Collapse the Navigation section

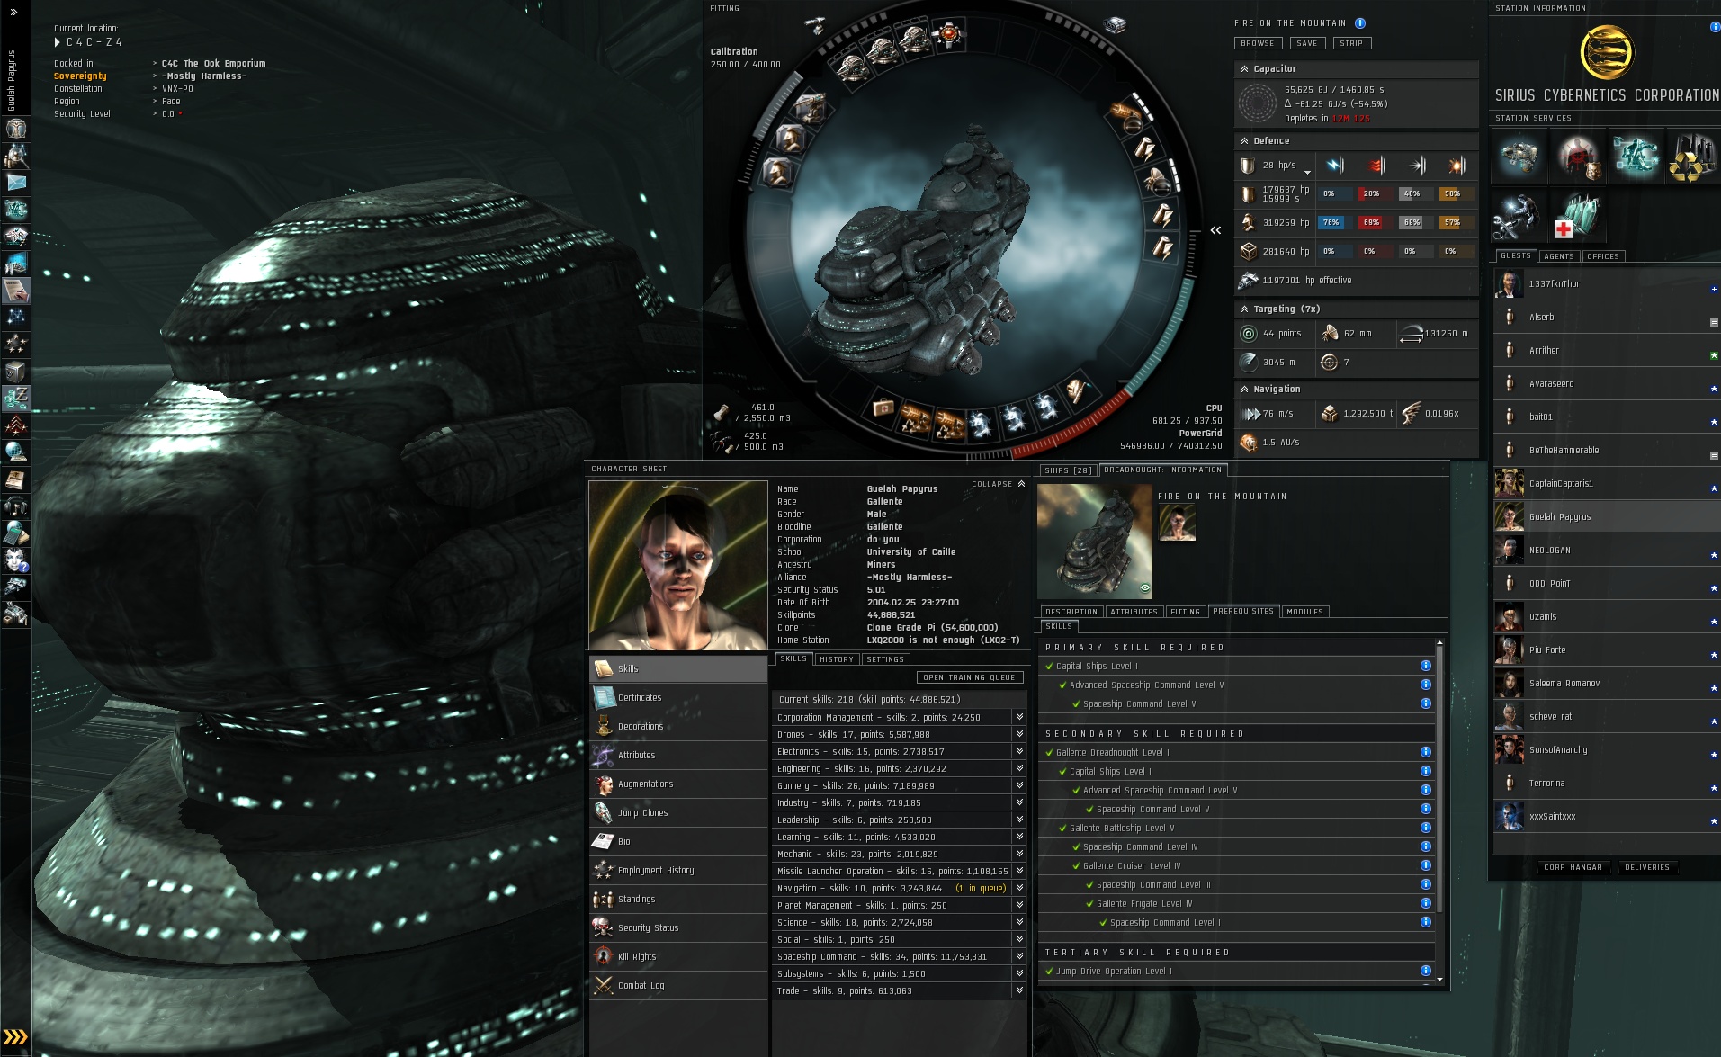1244,390
